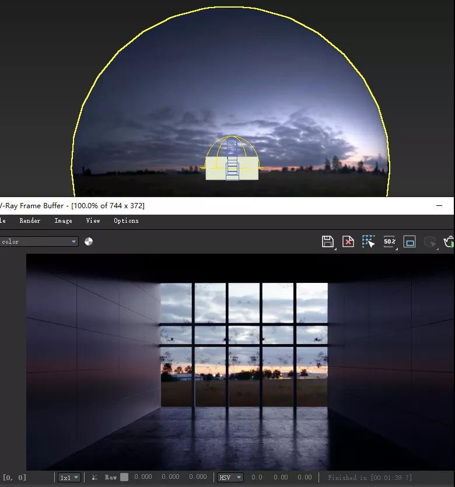Click the Save image icon
455x487 pixels.
click(328, 241)
